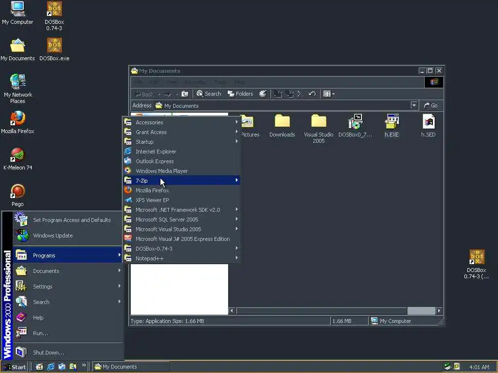
Task: Click the Go button
Action: point(431,105)
